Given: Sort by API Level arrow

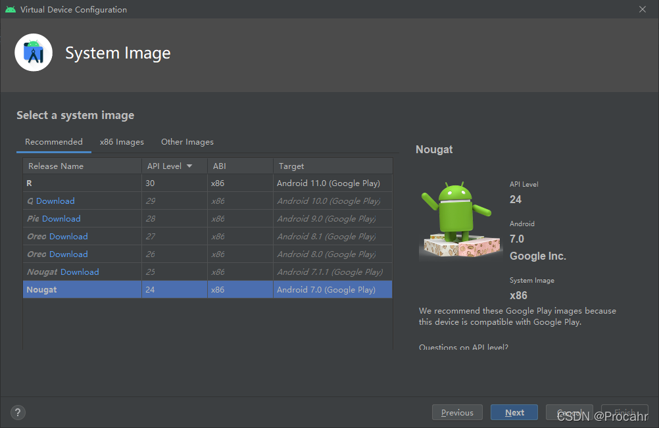Looking at the screenshot, I should pyautogui.click(x=189, y=166).
